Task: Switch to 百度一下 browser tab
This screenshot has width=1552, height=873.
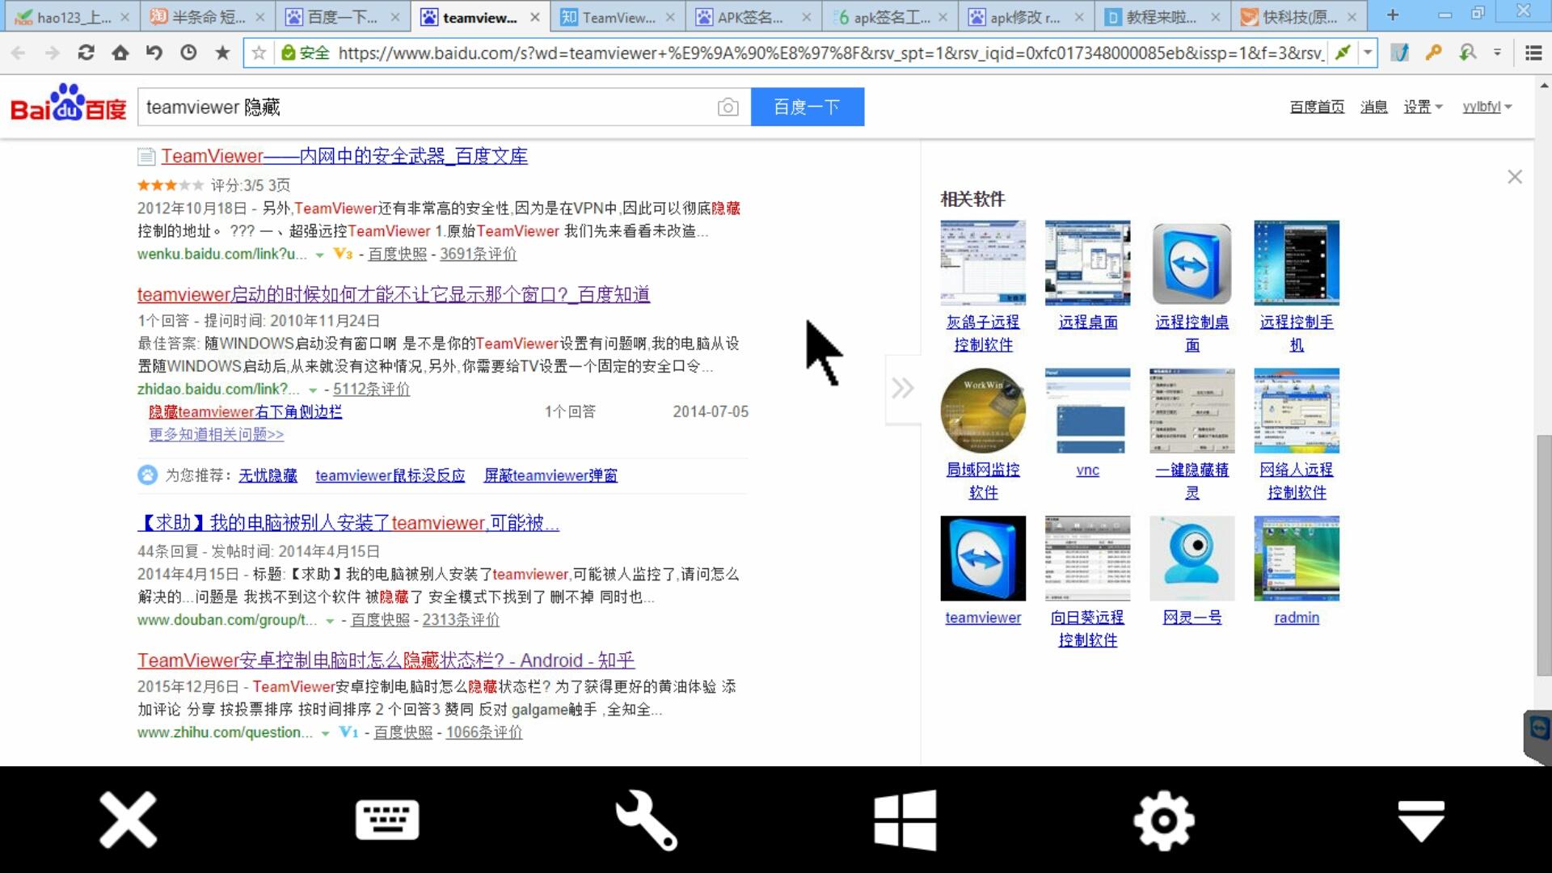Action: point(344,16)
